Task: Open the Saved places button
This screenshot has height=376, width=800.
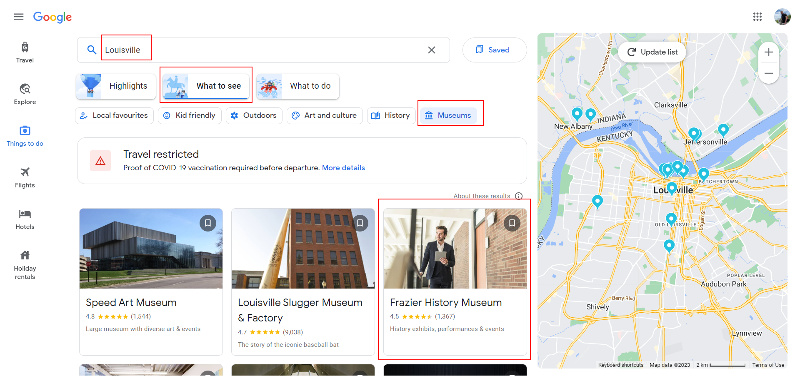Action: [x=495, y=50]
